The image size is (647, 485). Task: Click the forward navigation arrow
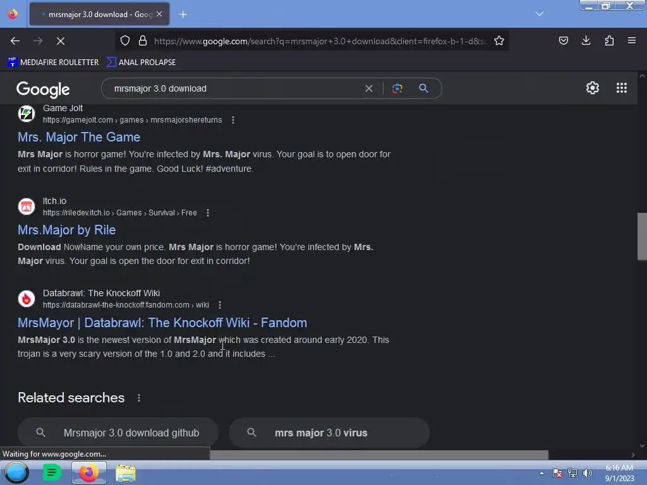click(x=38, y=41)
